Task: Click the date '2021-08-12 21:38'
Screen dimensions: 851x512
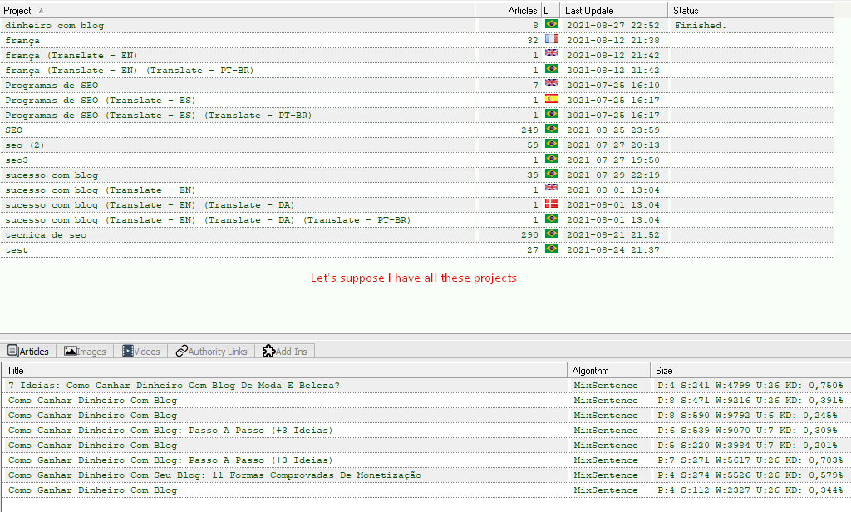Action: coord(613,41)
